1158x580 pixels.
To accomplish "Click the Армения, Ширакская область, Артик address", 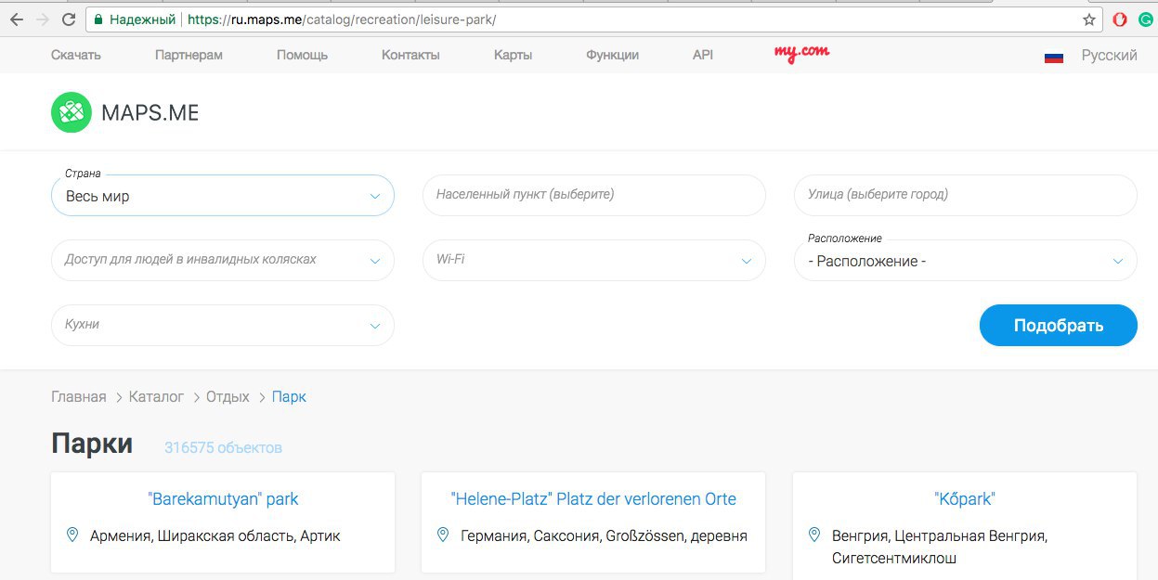I will tap(215, 536).
